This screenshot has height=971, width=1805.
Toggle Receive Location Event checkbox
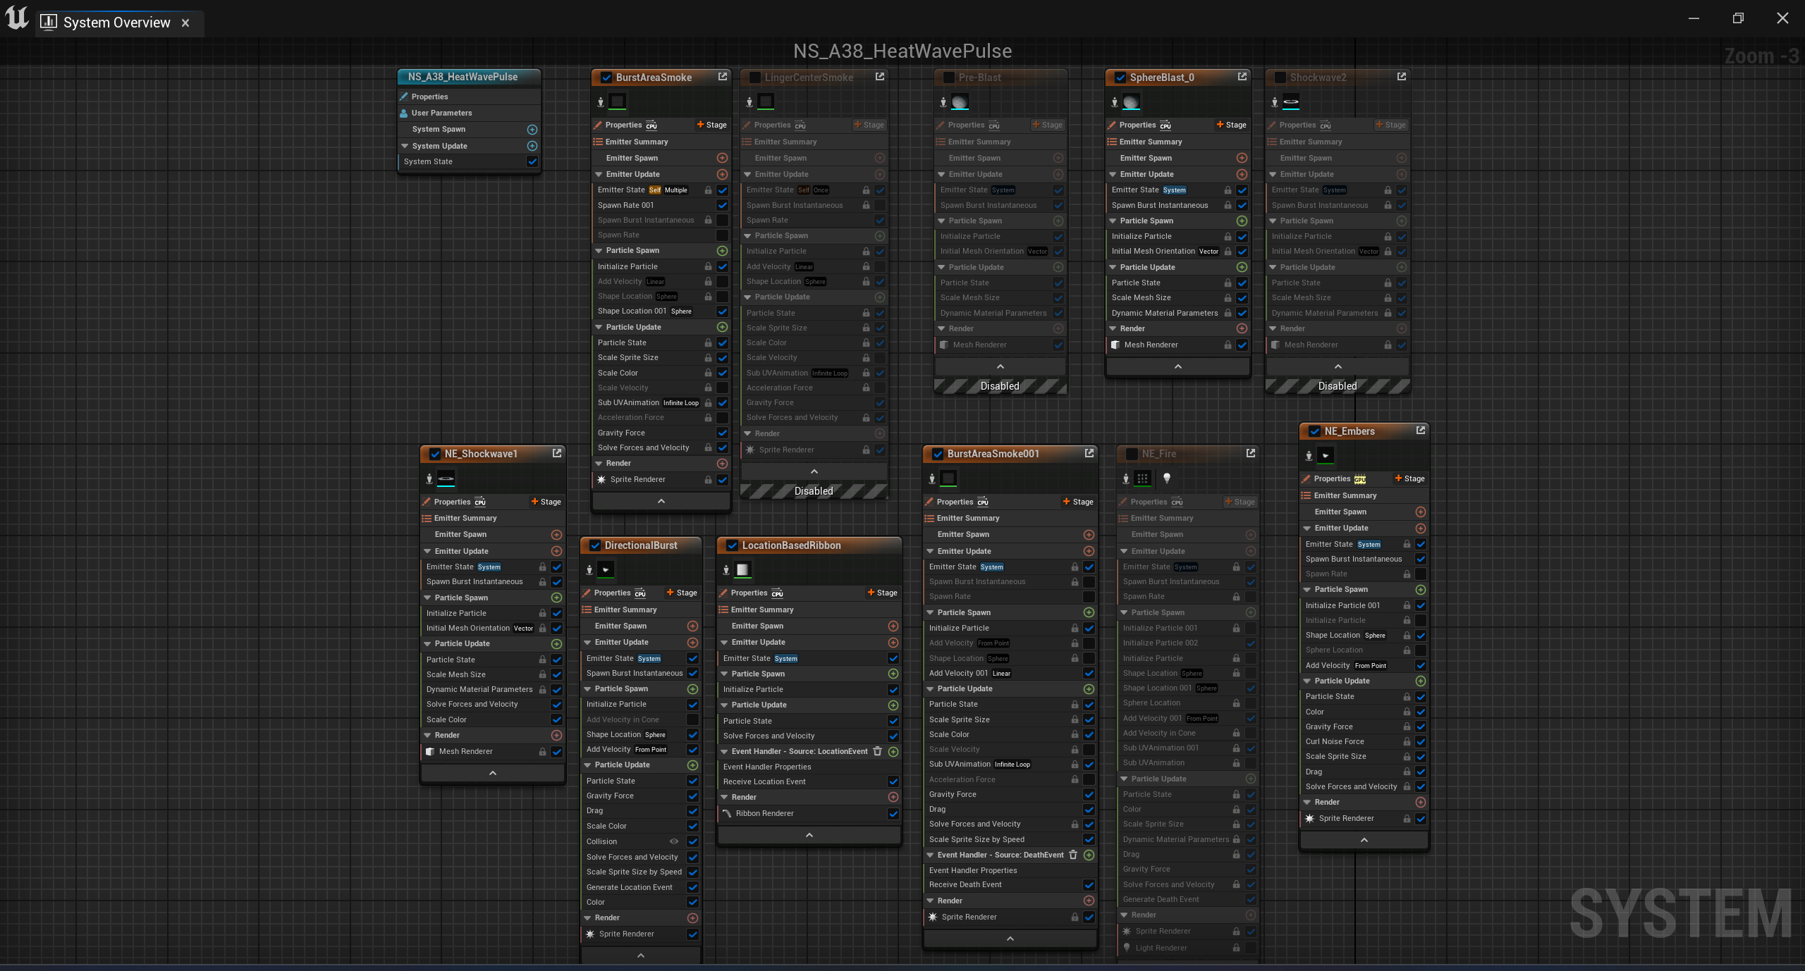pos(893,781)
